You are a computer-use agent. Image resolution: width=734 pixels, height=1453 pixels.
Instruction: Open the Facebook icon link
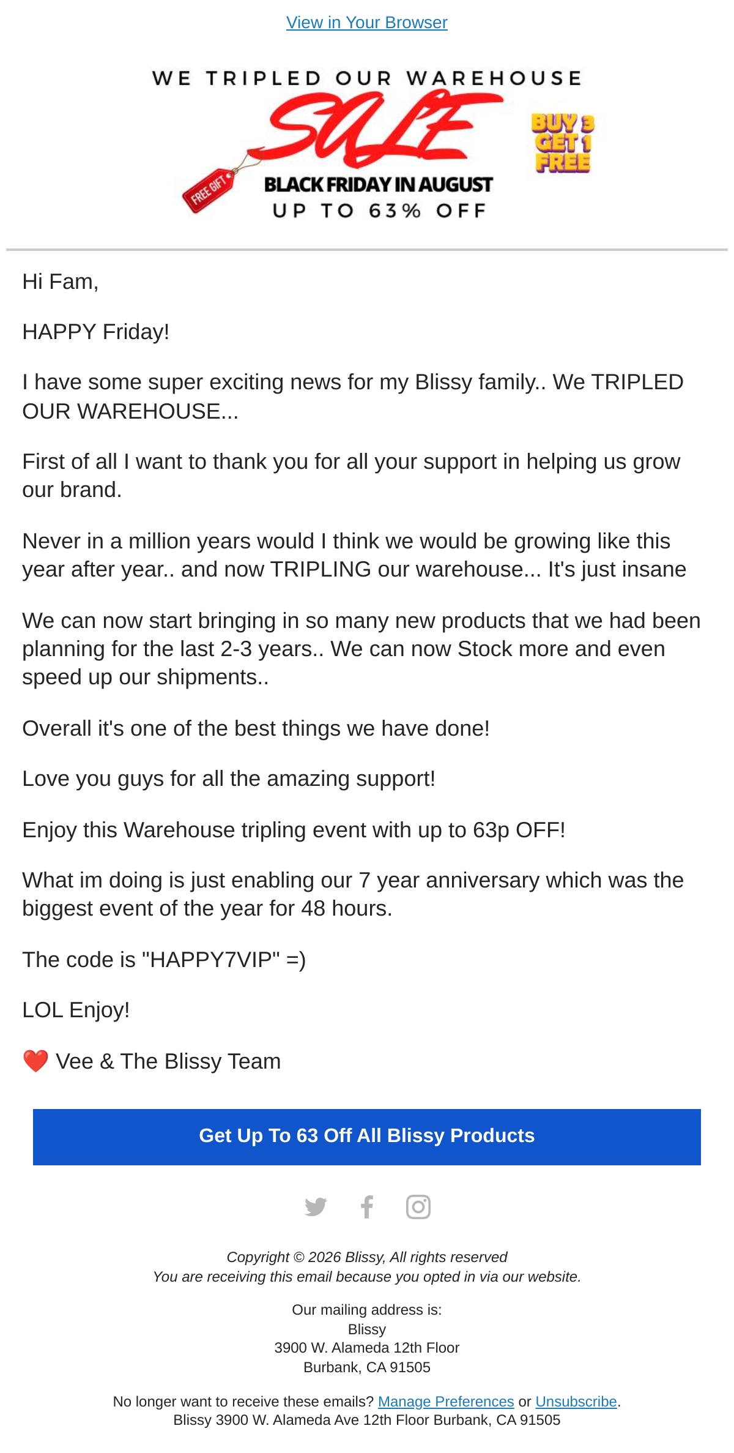tap(367, 1207)
